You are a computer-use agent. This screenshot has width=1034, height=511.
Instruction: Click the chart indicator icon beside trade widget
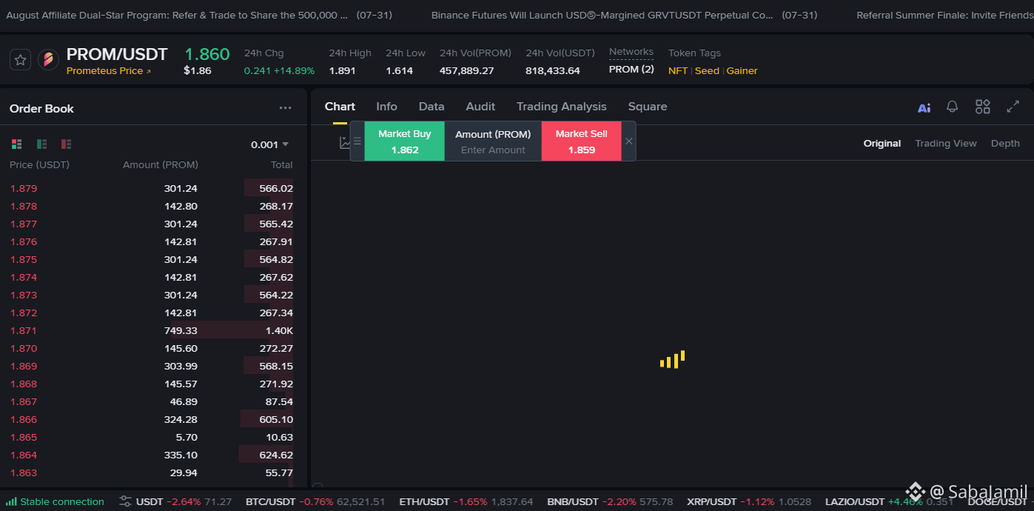pos(344,142)
